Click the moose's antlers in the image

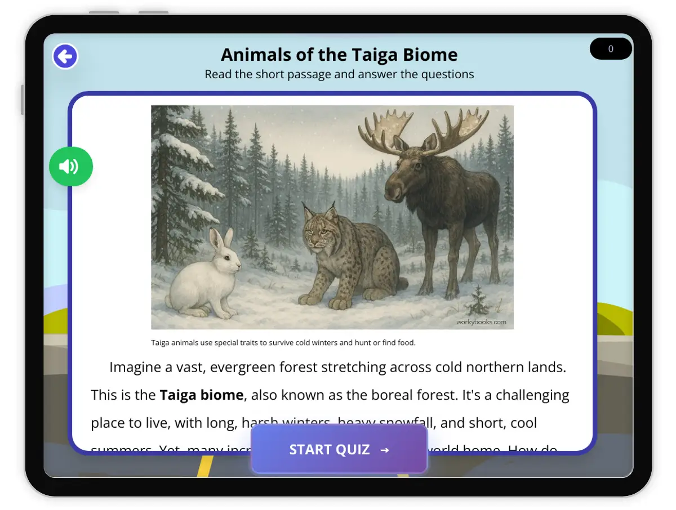pyautogui.click(x=424, y=131)
